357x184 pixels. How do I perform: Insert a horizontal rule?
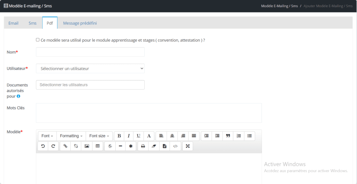point(120,147)
